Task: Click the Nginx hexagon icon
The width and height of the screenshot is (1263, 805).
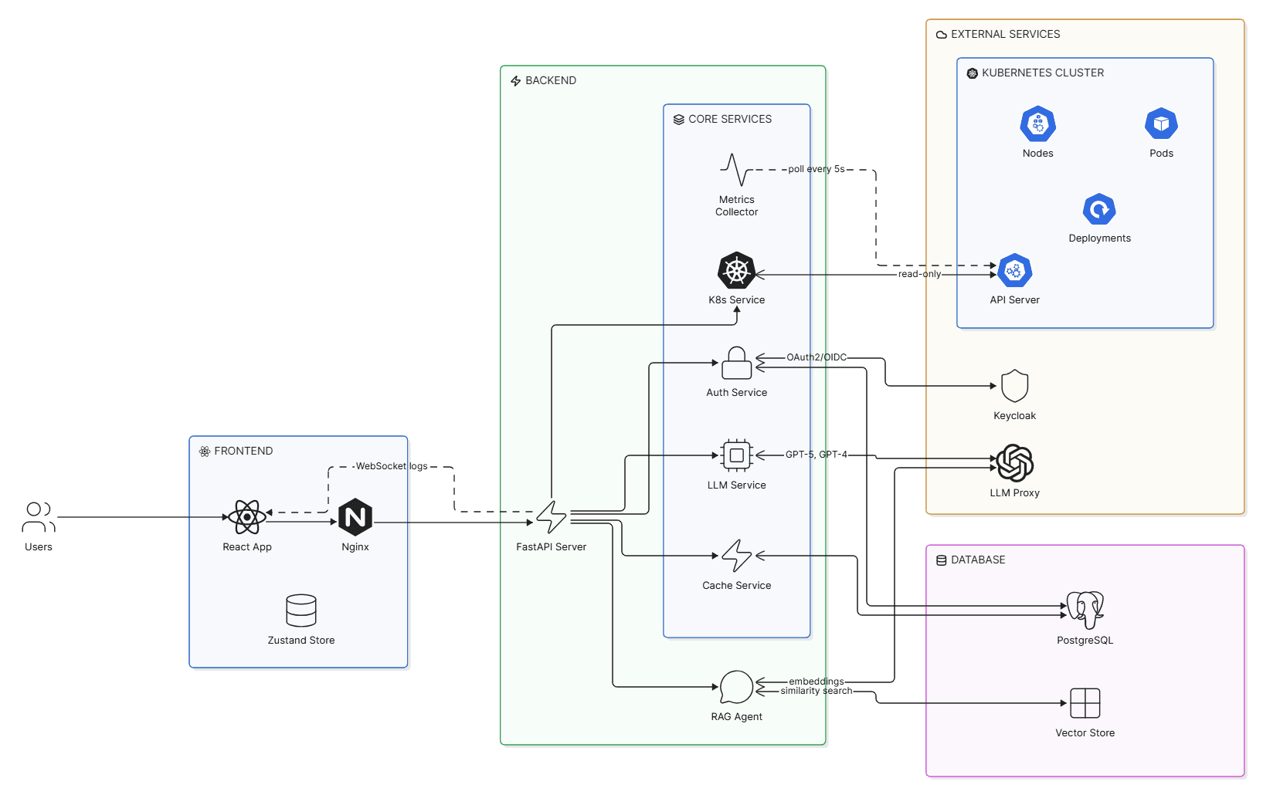Action: (x=355, y=517)
